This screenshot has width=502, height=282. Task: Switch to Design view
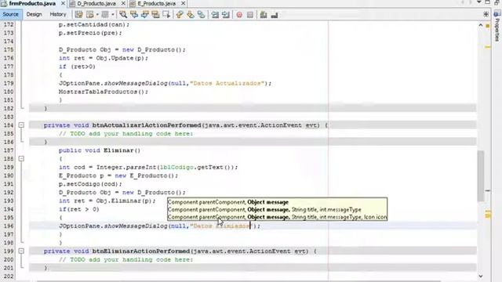click(35, 14)
